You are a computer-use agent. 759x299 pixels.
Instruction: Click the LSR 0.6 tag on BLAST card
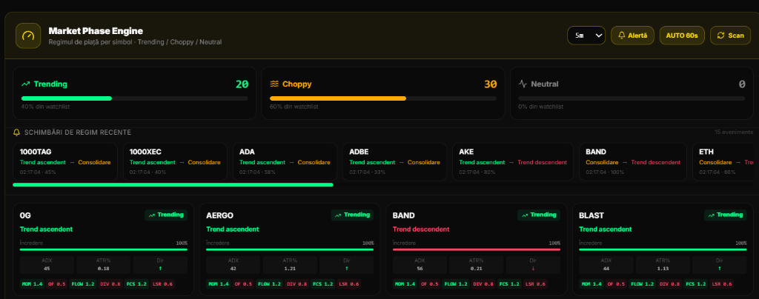click(721, 284)
